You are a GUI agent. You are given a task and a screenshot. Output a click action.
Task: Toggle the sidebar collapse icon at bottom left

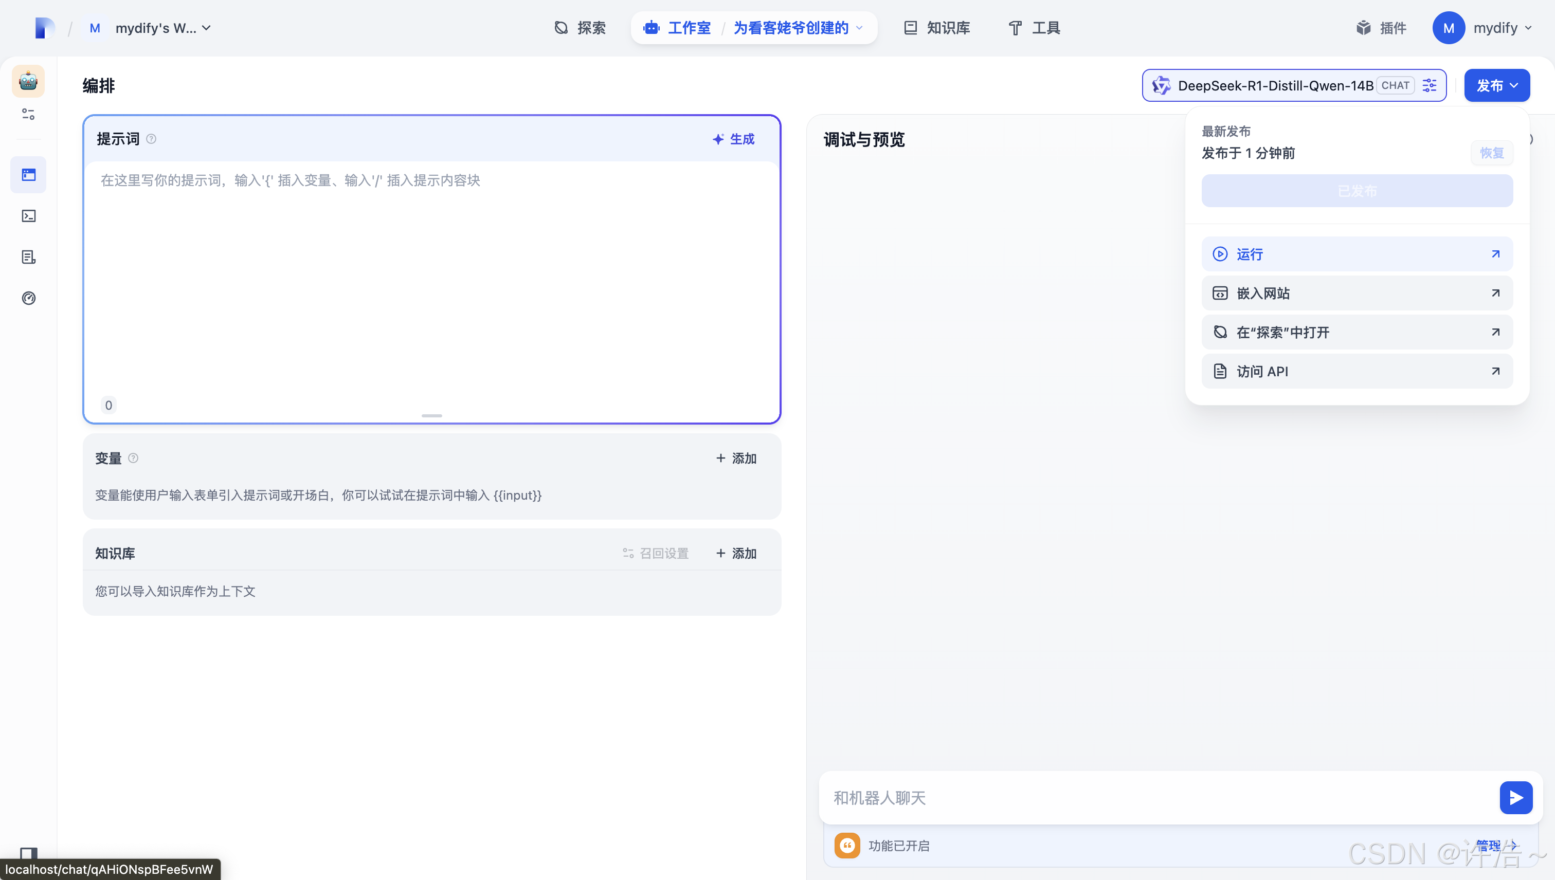tap(28, 853)
